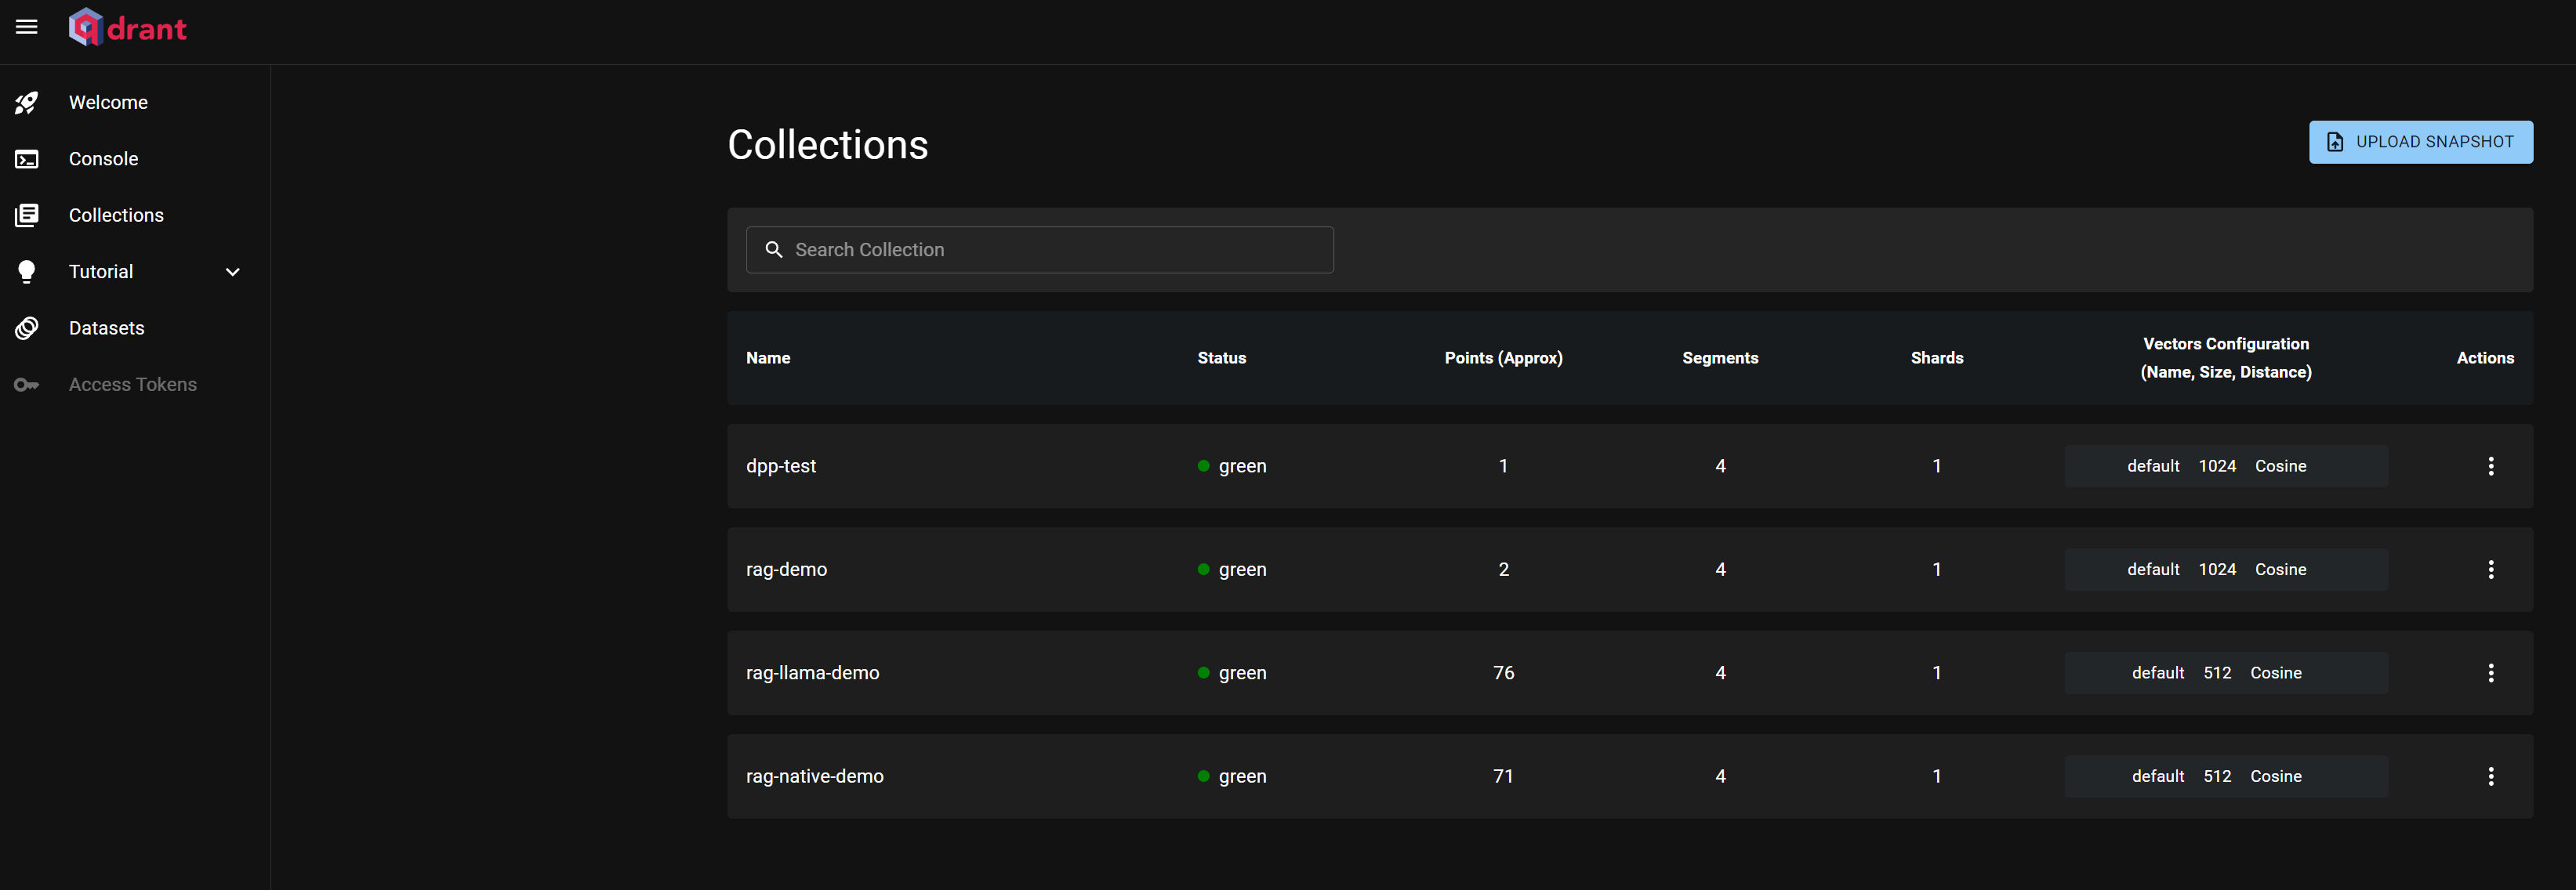Click the Qdrant logo
Screen dimensions: 2576x890
(127, 28)
